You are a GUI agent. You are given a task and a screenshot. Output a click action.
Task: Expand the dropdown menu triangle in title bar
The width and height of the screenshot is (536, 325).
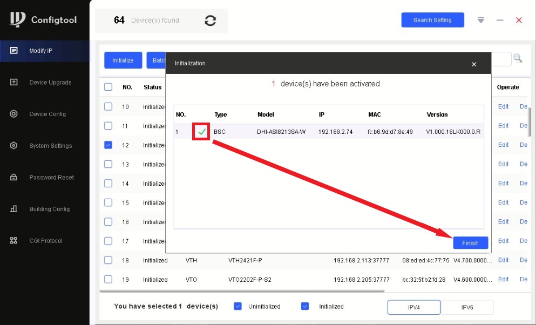tap(481, 20)
